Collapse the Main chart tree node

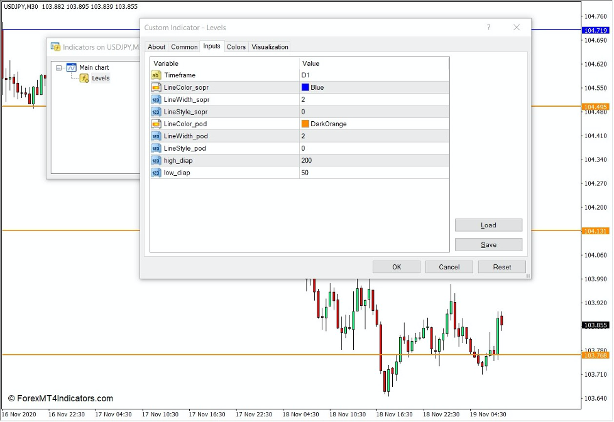pos(58,67)
